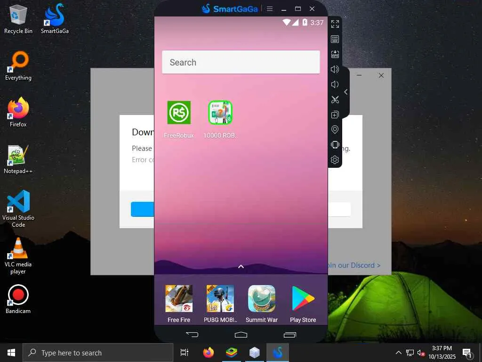Open the notification center icon
This screenshot has height=362, width=482.
pyautogui.click(x=467, y=353)
